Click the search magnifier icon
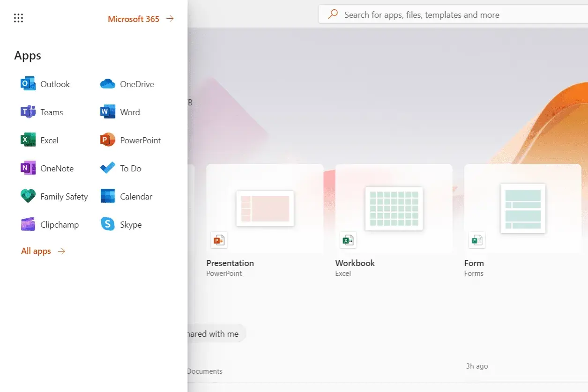The width and height of the screenshot is (588, 392). [x=333, y=15]
